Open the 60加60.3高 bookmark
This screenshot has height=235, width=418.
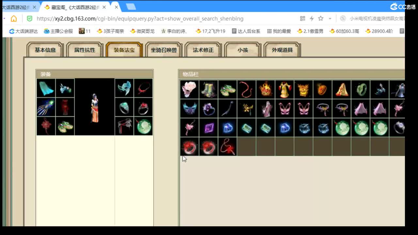click(345, 31)
